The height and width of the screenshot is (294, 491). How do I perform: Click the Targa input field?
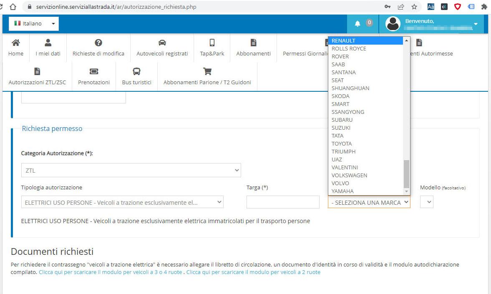click(283, 202)
